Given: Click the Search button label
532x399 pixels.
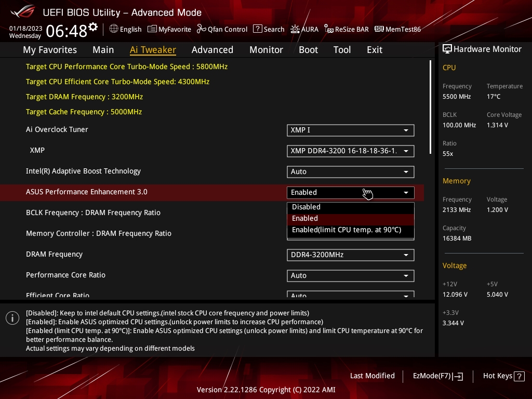Looking at the screenshot, I should point(274,29).
